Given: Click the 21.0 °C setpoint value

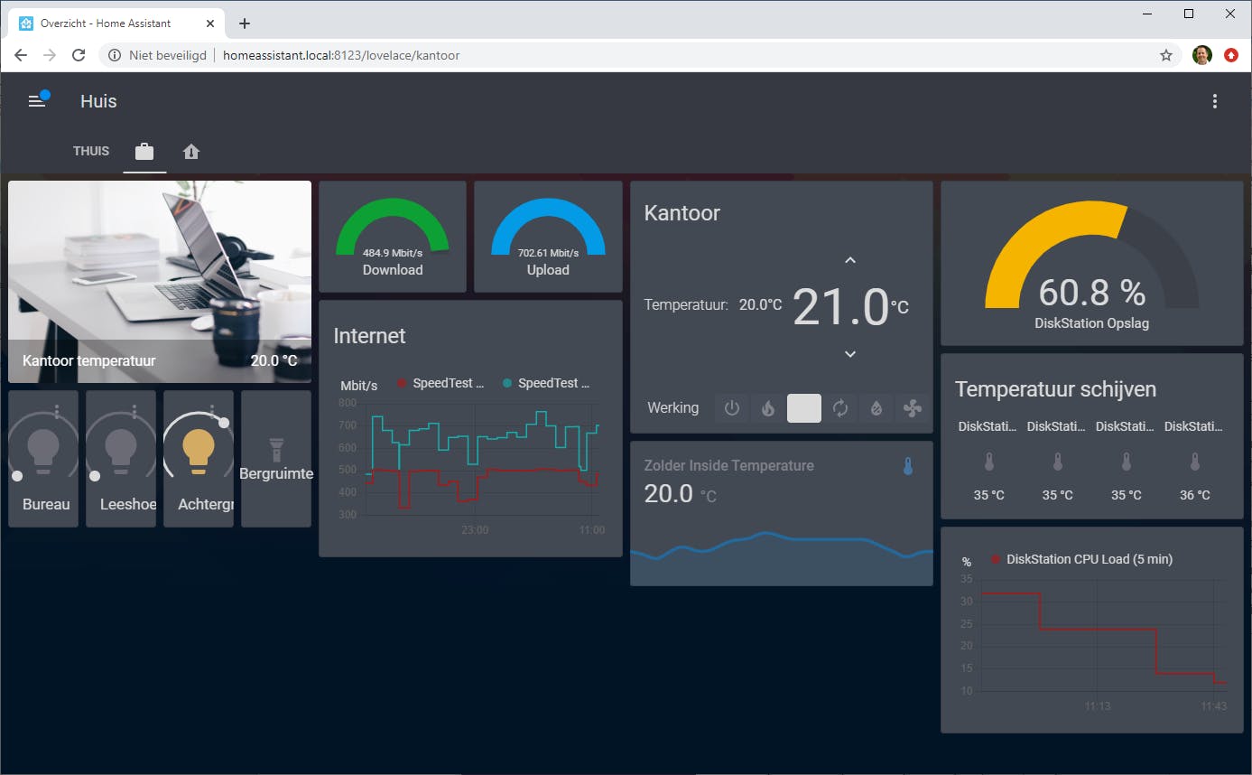Looking at the screenshot, I should pos(850,307).
